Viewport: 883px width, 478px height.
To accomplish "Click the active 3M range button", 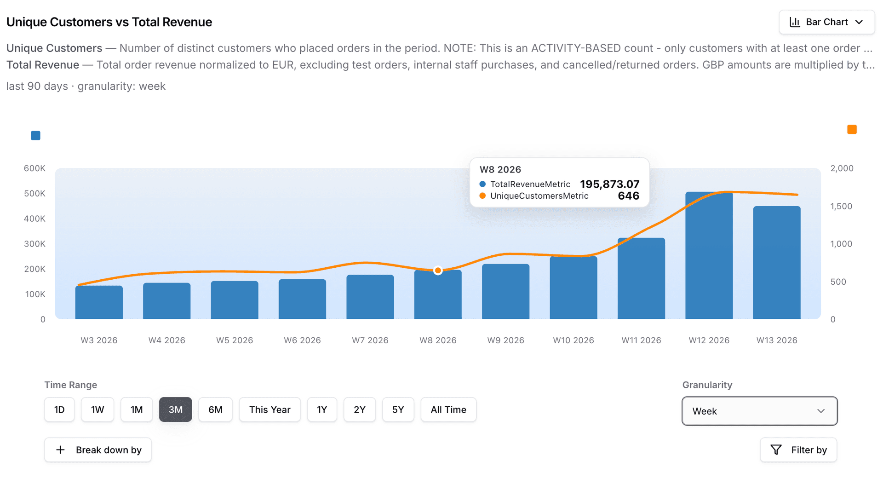I will (x=175, y=409).
